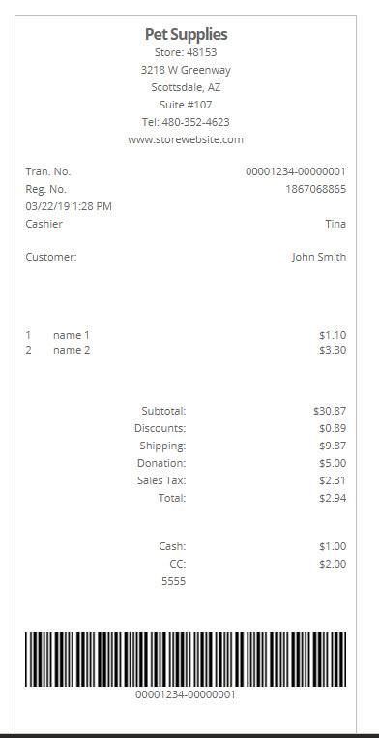Screen dimensions: 379x738
Task: Select the transaction number 00001234-00000001 at top
Action: click(x=296, y=171)
